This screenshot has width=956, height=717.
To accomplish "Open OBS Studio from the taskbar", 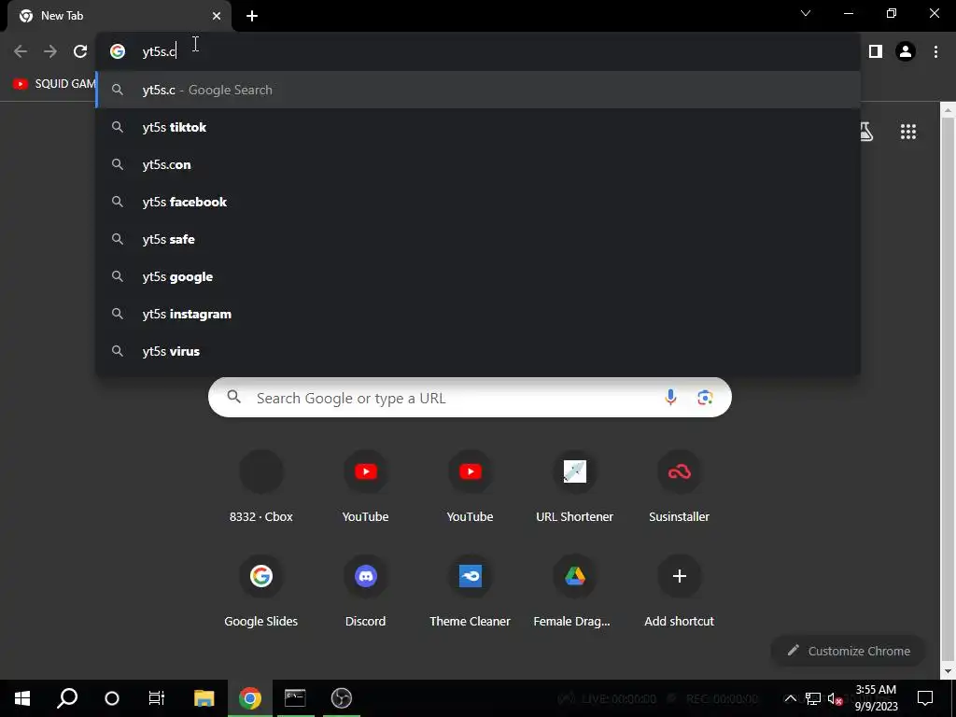I will pos(342,698).
